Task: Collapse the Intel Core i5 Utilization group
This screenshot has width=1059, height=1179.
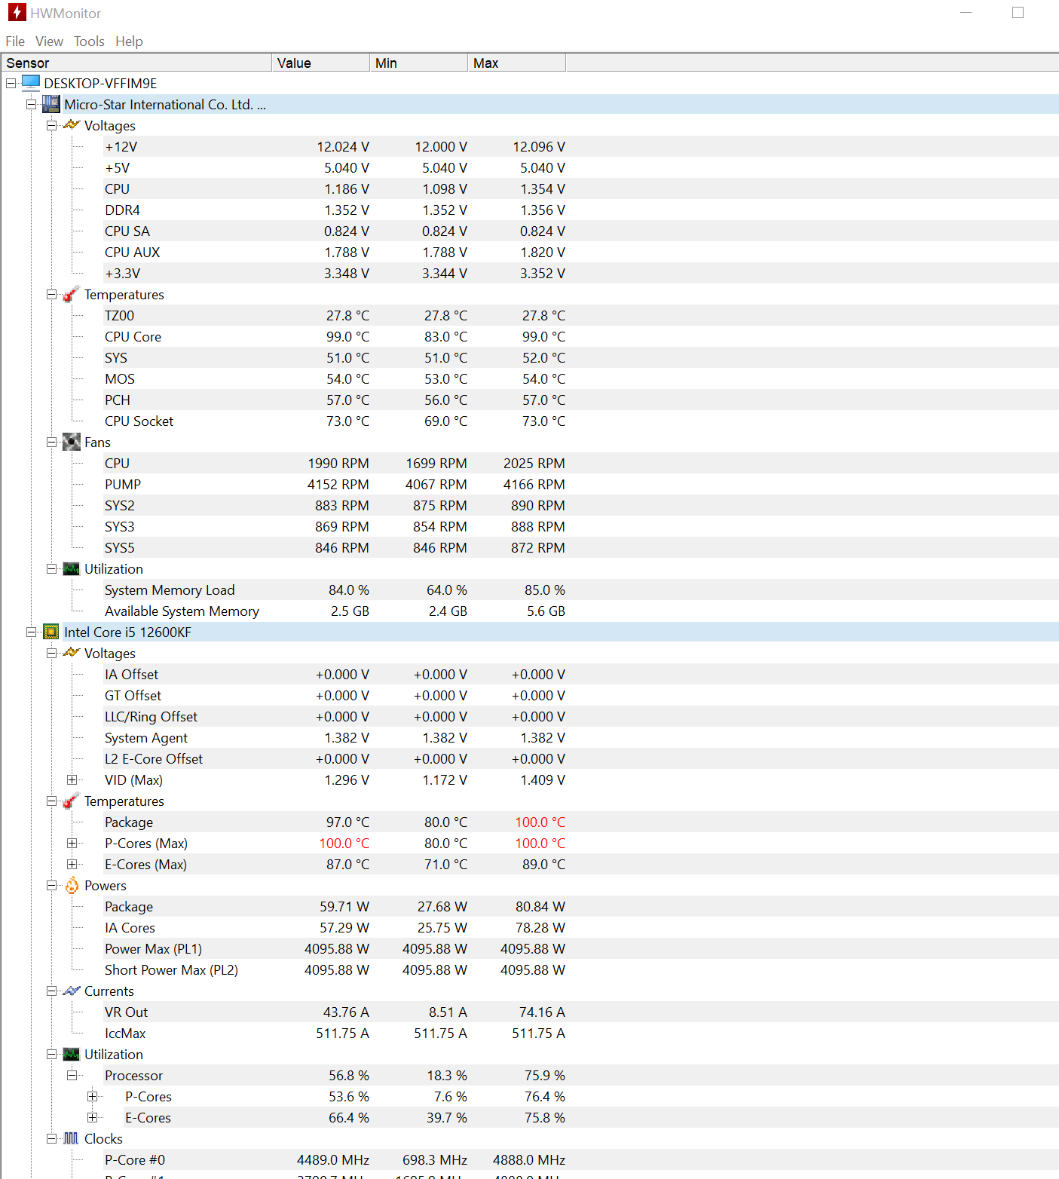Action: (52, 1054)
